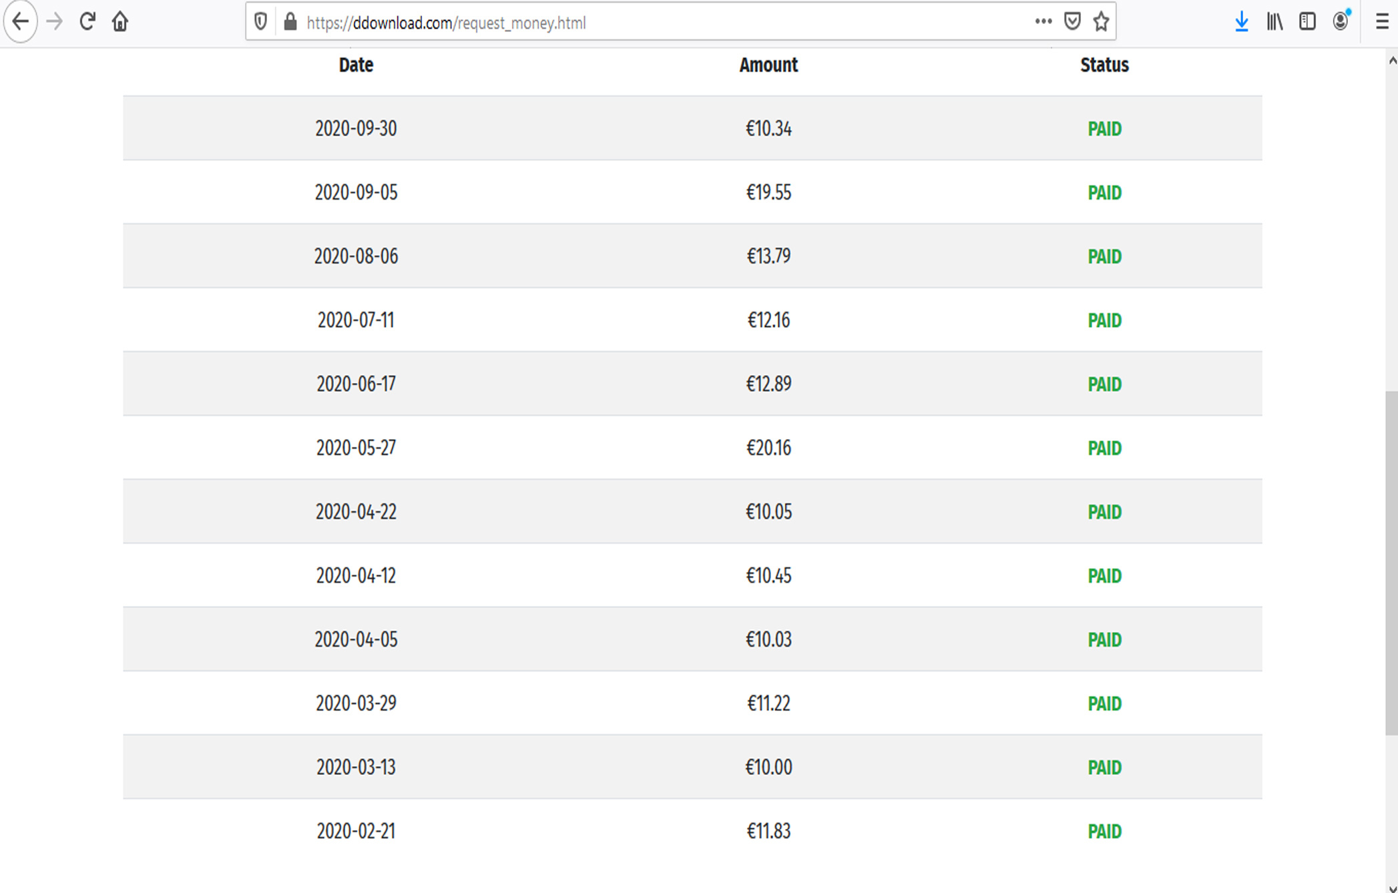Click amount €20.16

coord(768,448)
